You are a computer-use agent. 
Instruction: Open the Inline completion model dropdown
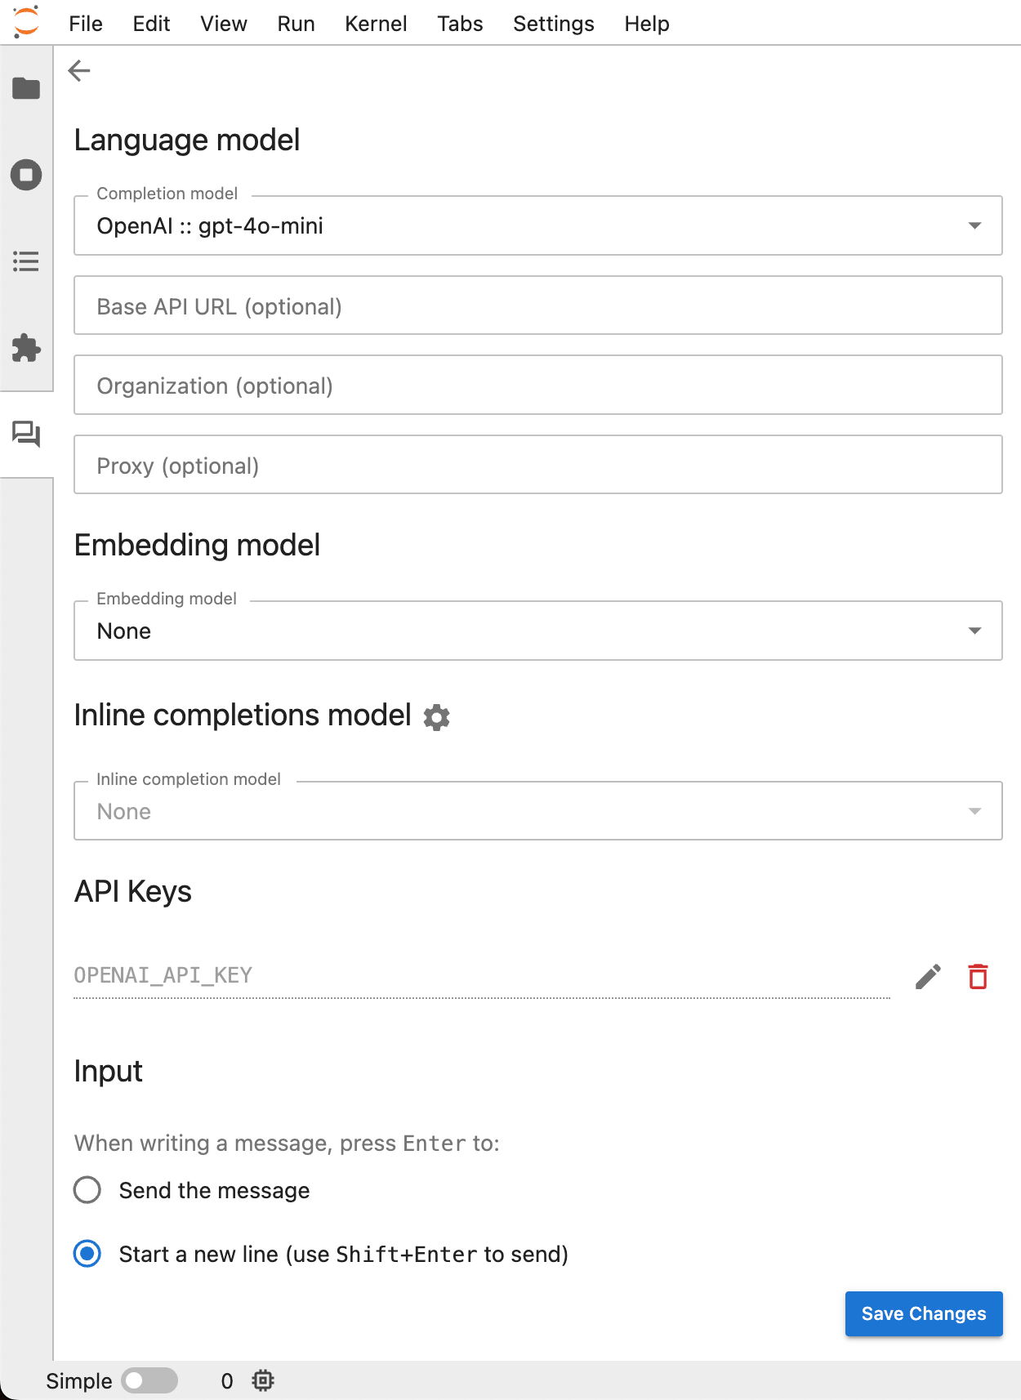pyautogui.click(x=538, y=811)
